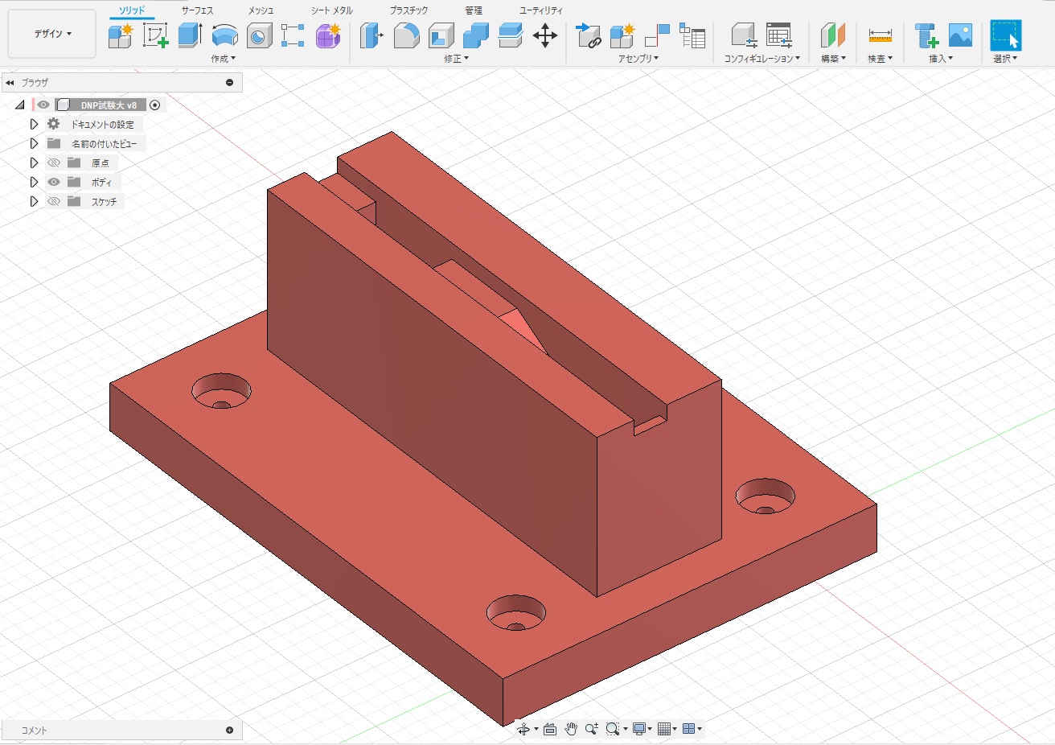
Task: Click the second New Component icon in アセンブリ
Action: (622, 35)
